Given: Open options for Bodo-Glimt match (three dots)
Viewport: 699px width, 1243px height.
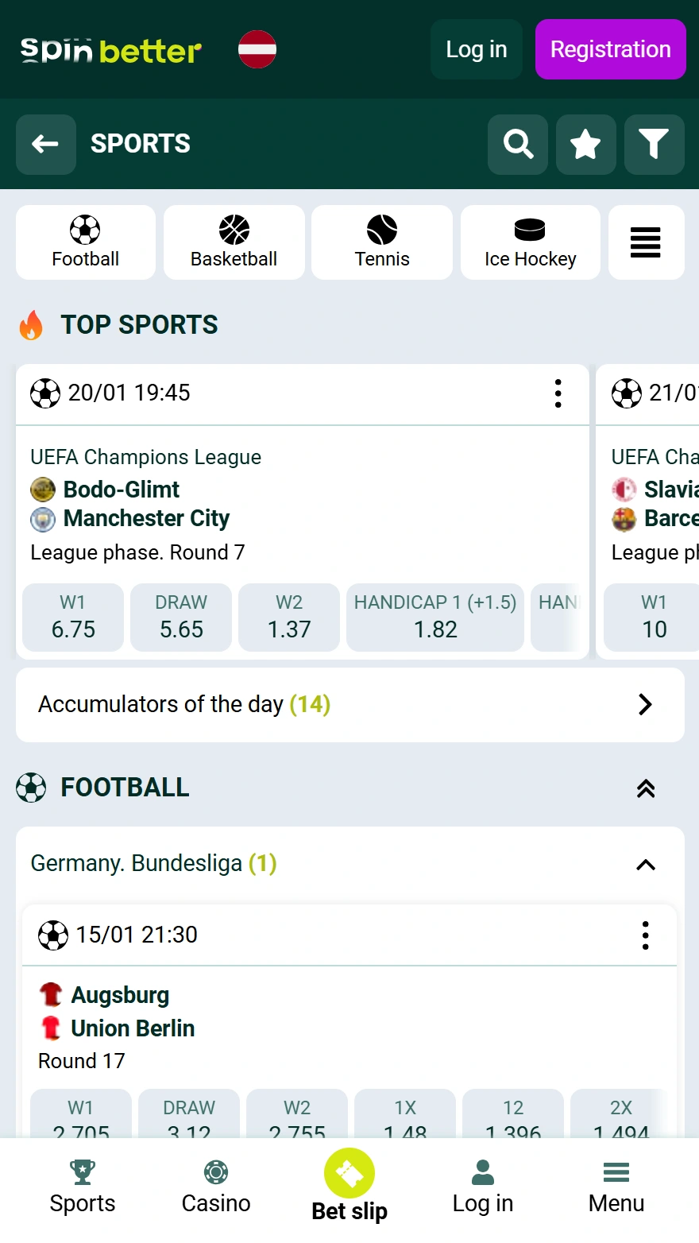Looking at the screenshot, I should (x=558, y=393).
